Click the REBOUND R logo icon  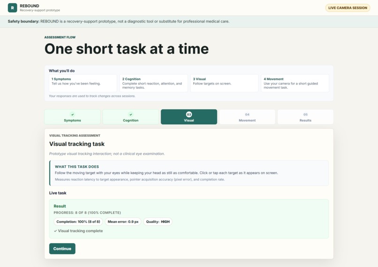tap(12, 8)
